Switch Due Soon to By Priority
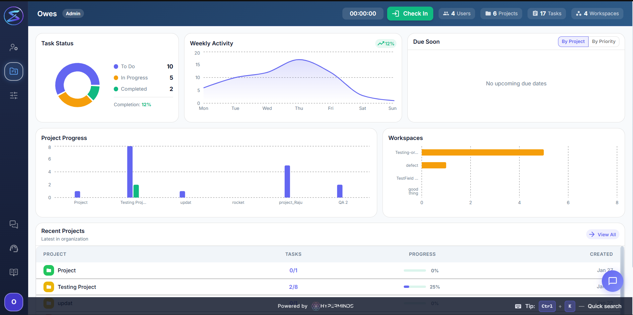633x315 pixels. (x=603, y=42)
